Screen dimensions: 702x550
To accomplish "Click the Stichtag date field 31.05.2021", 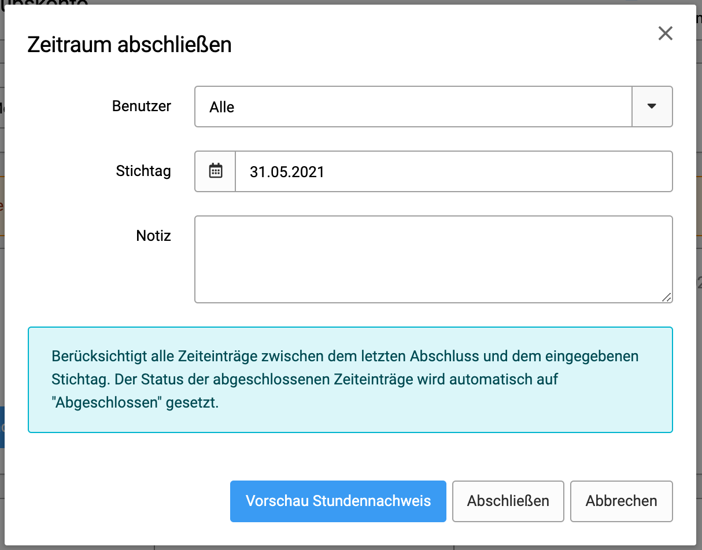I will pyautogui.click(x=454, y=171).
